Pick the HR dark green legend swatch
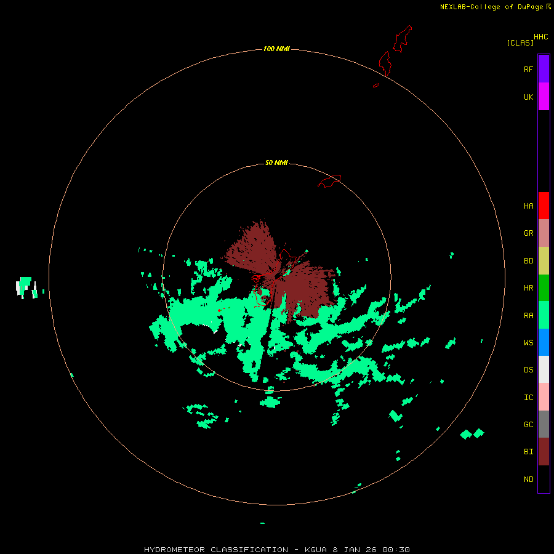Image resolution: width=554 pixels, height=554 pixels. [544, 287]
